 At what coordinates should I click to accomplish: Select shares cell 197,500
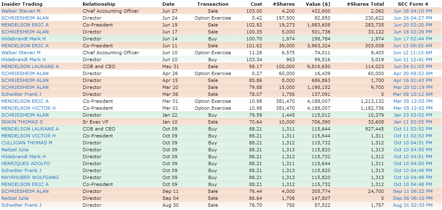(286, 18)
